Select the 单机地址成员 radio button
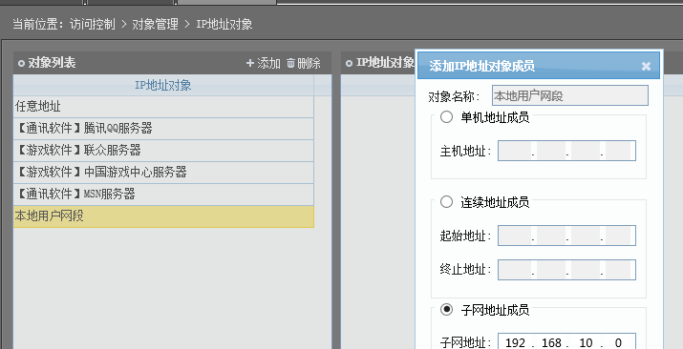Screen dimensions: 683x349 point(446,117)
